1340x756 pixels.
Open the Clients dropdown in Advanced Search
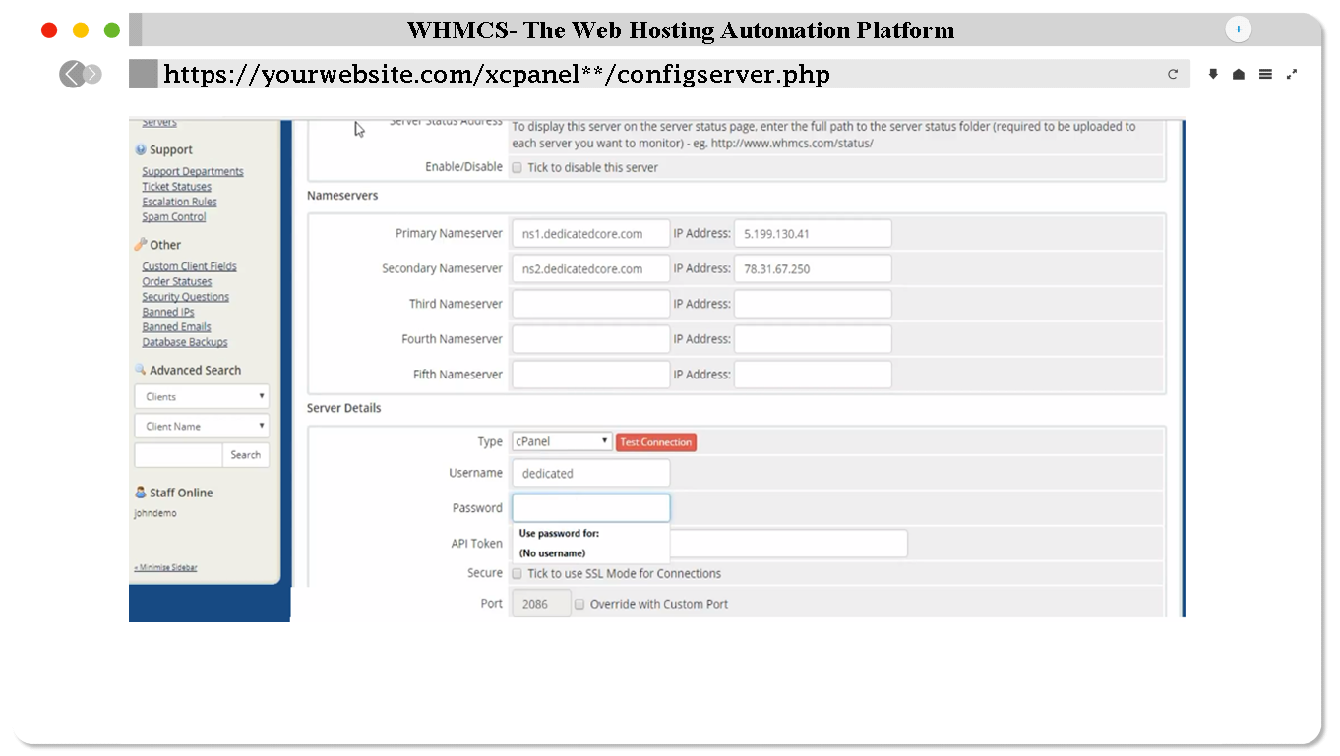(x=202, y=397)
